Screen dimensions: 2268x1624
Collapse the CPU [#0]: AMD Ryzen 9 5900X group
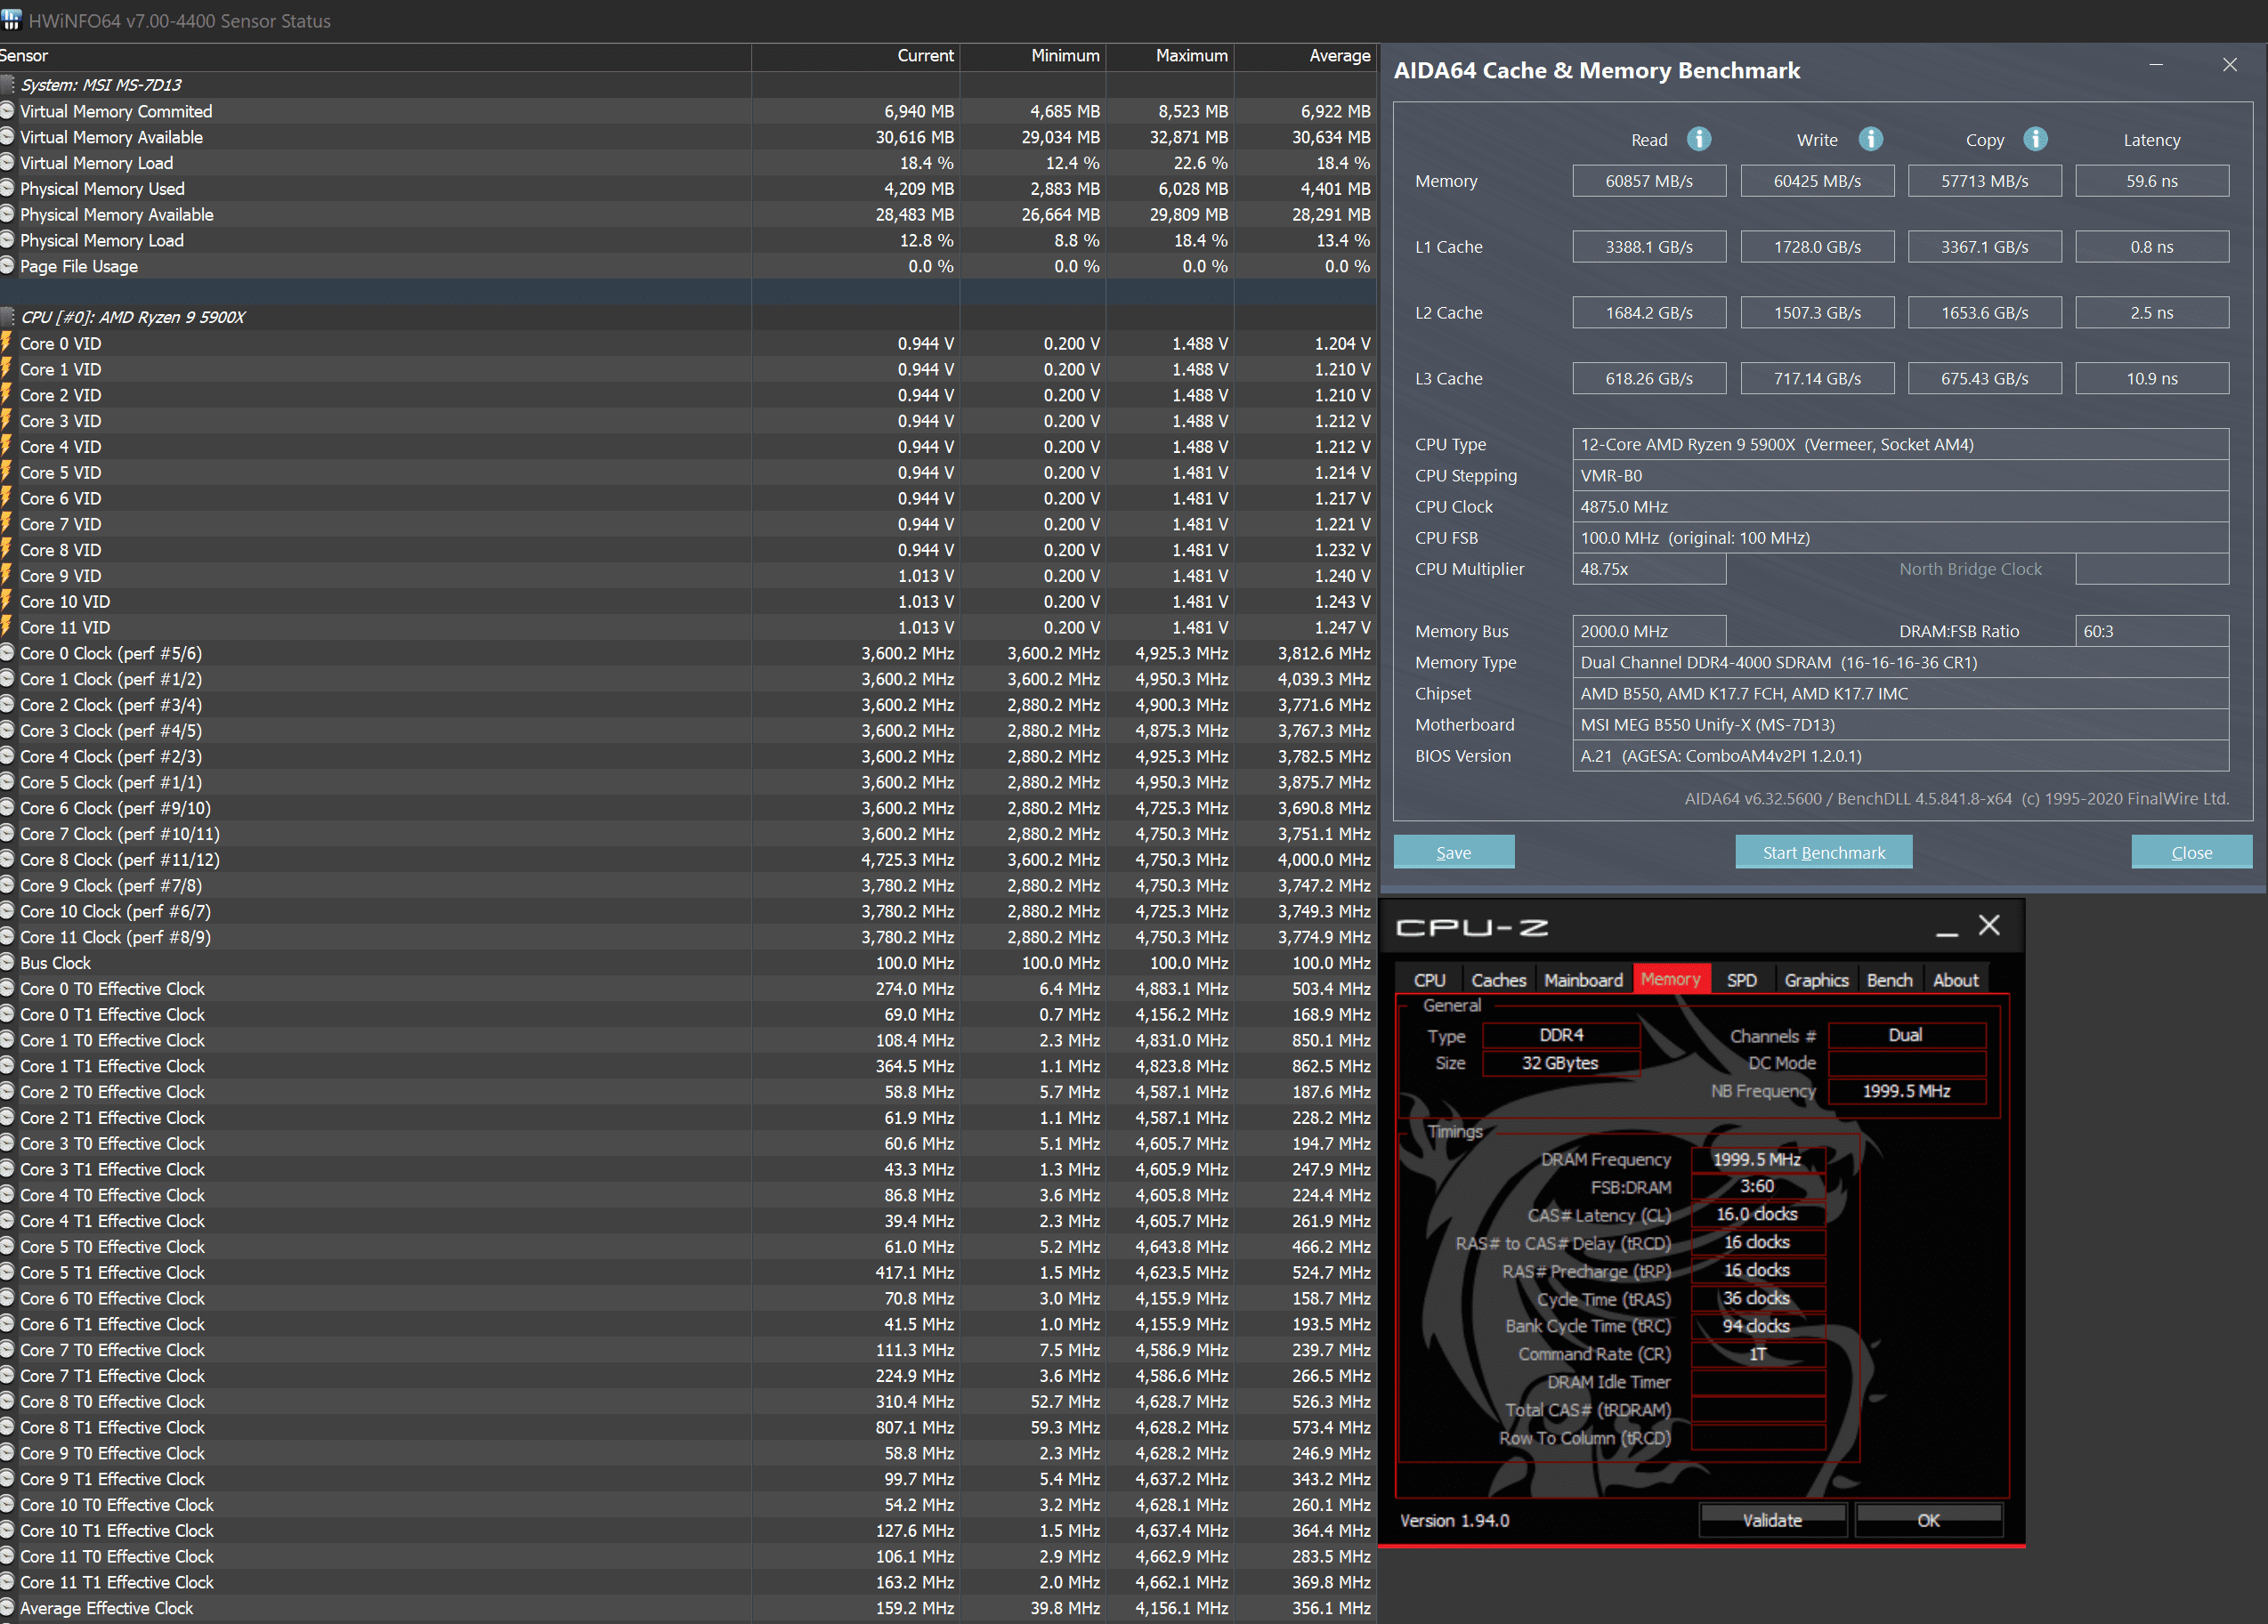pyautogui.click(x=7, y=317)
